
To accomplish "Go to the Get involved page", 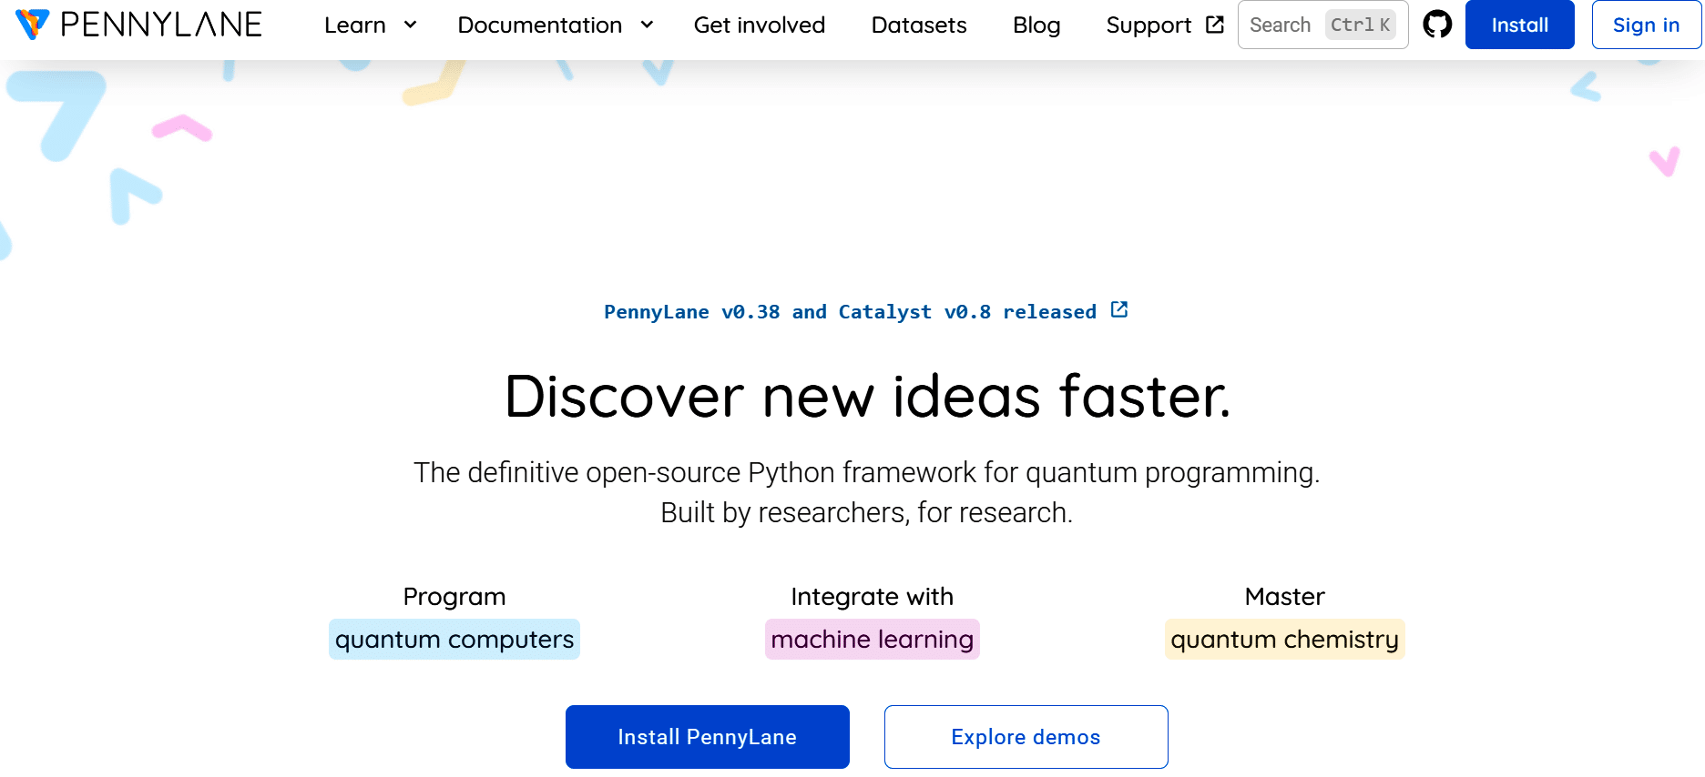I will (x=759, y=25).
